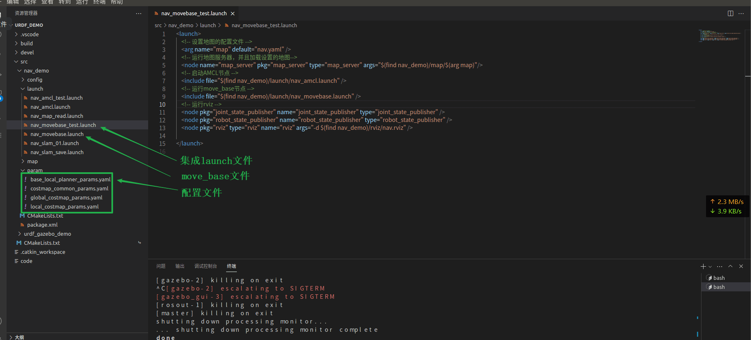Expand the 大纲 outline section
Viewport: 751px width, 340px height.
[x=19, y=337]
